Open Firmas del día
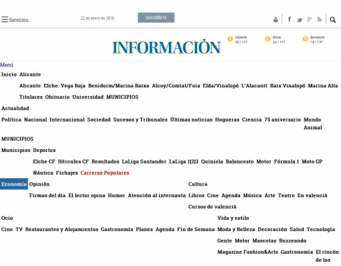 [48, 195]
